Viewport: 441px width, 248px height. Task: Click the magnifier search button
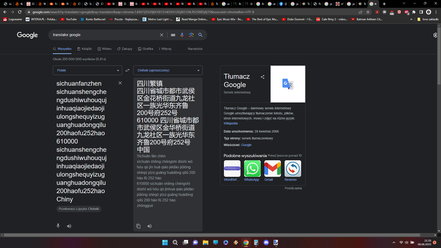(200, 35)
